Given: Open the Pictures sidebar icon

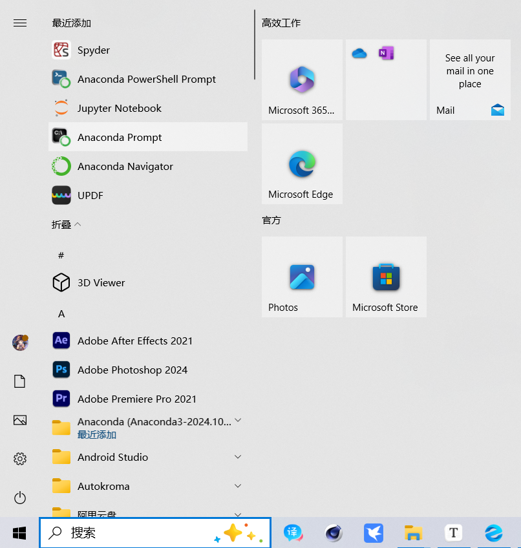Looking at the screenshot, I should pos(20,420).
